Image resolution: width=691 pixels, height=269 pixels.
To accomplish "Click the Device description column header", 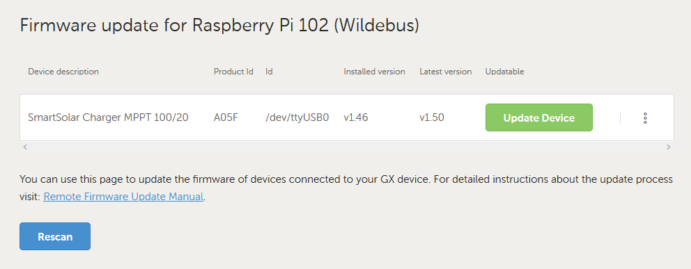I will coord(63,71).
